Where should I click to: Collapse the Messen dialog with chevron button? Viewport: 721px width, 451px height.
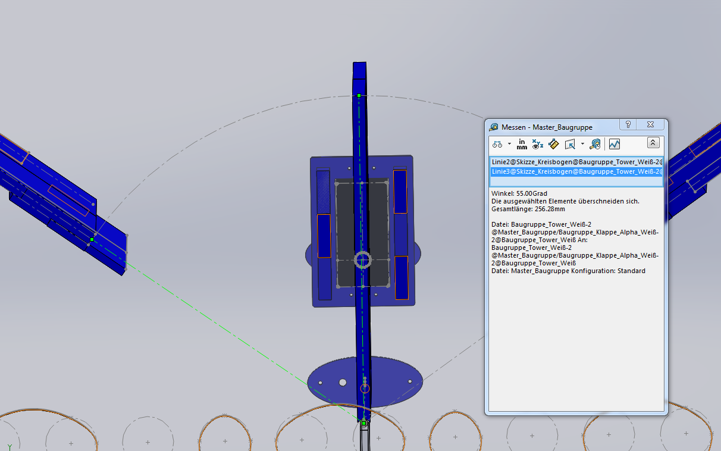653,143
